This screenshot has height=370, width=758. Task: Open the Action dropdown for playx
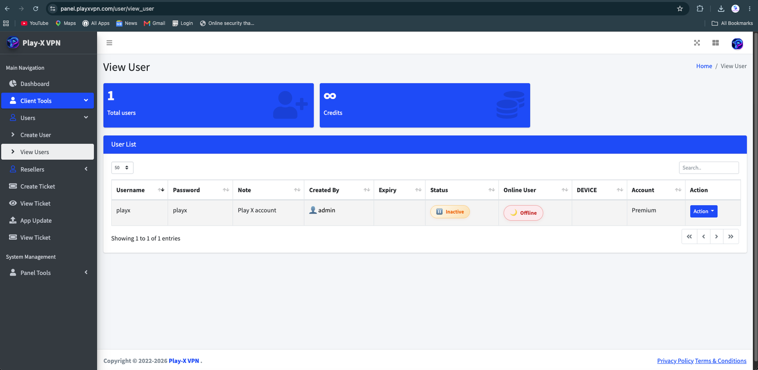pos(704,211)
